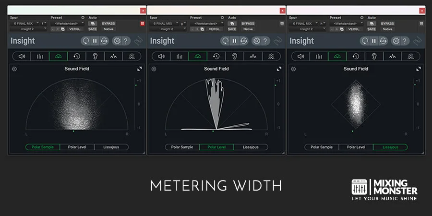Open speaker loudness module in Lissajous window

[x=300, y=56]
